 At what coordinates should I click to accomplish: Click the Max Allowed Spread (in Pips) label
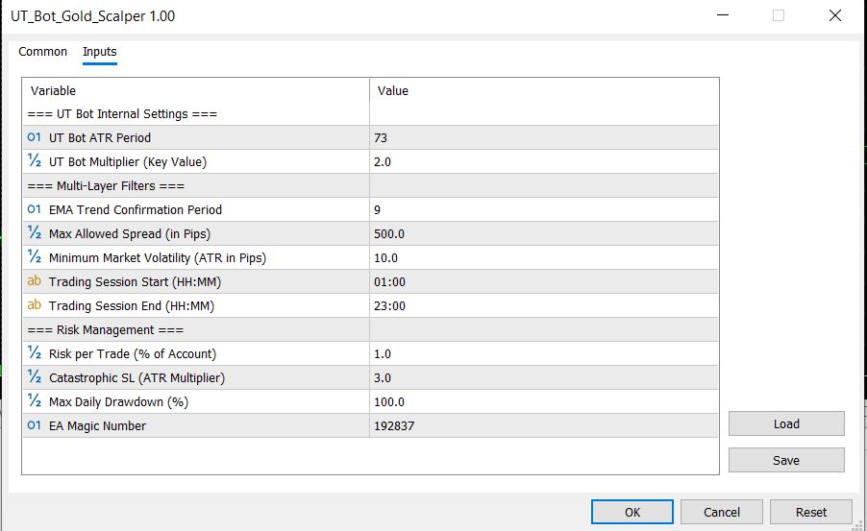click(130, 233)
